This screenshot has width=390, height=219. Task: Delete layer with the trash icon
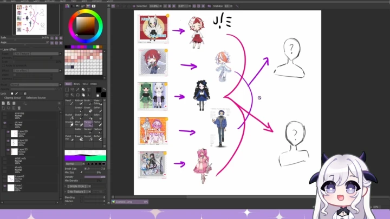click(19, 108)
